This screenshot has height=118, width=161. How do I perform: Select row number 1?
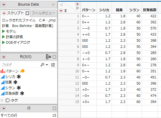coord(78,16)
